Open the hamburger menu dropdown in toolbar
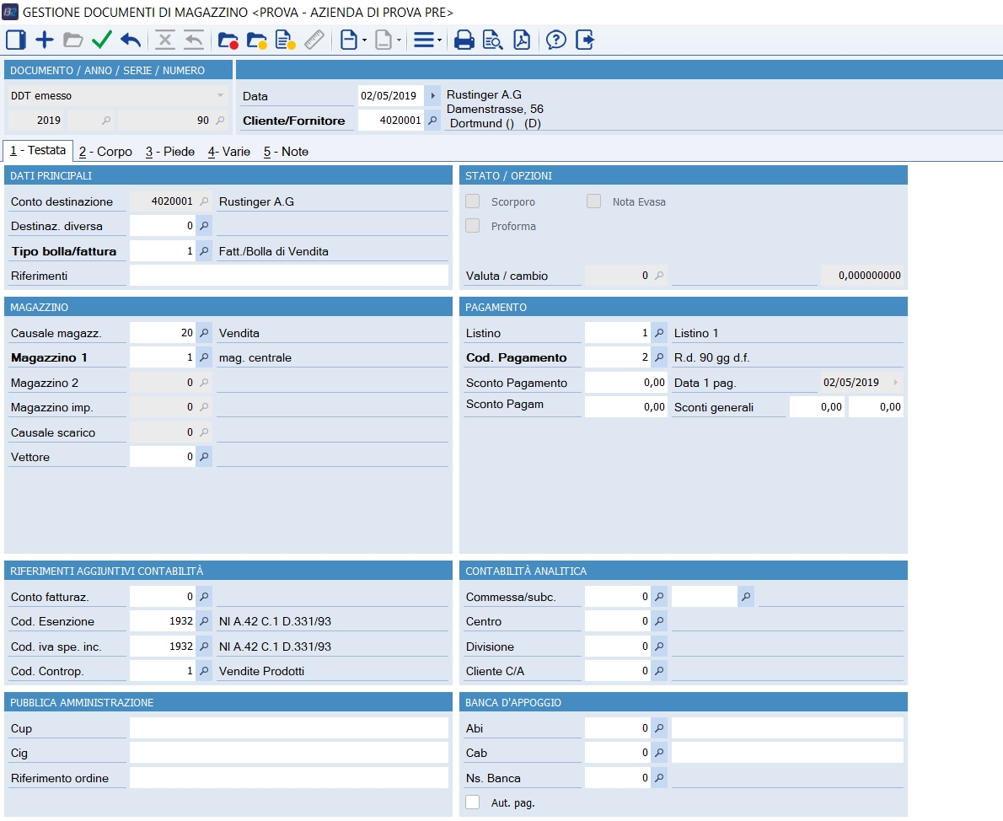This screenshot has height=821, width=1003. click(x=427, y=40)
